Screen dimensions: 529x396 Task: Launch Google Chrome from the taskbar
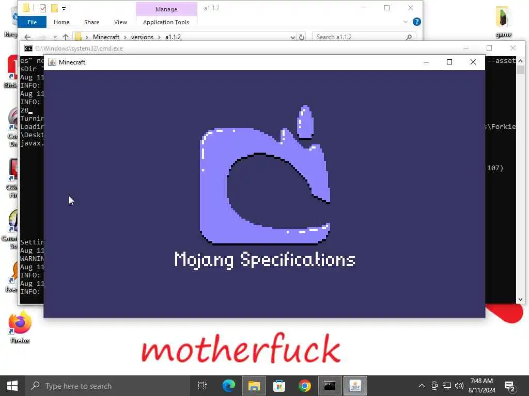click(x=304, y=386)
